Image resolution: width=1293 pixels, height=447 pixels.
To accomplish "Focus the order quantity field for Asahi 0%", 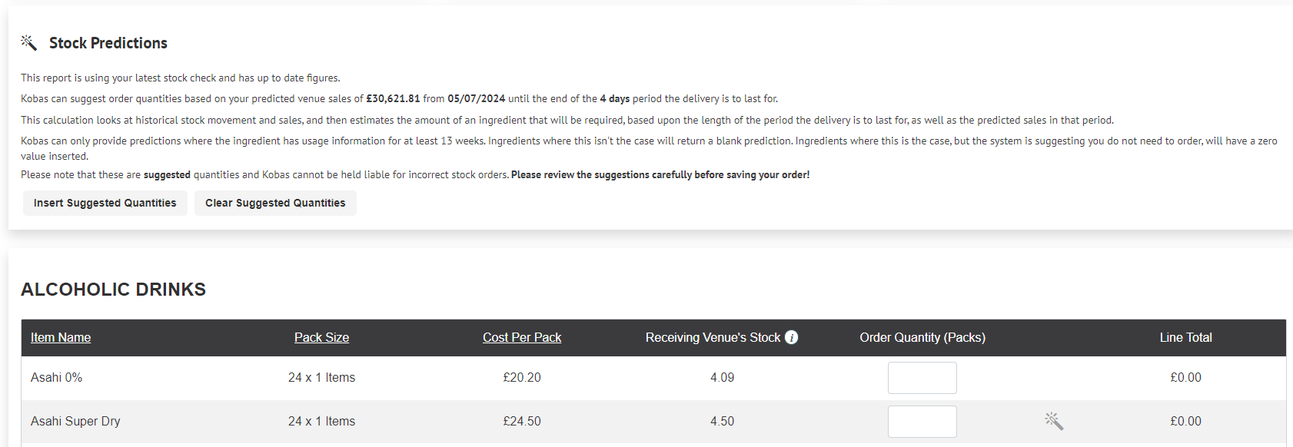I will [x=922, y=378].
